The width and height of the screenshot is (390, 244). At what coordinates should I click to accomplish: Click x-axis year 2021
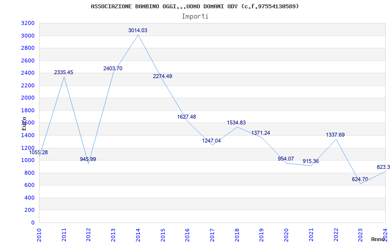click(311, 235)
